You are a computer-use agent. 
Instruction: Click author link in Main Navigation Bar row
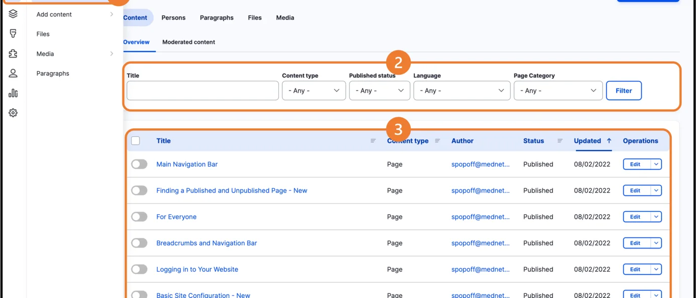481,164
